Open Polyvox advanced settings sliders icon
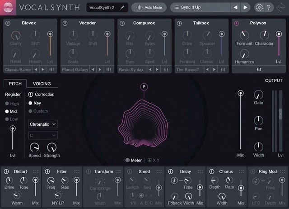This screenshot has height=209, width=289. [259, 70]
